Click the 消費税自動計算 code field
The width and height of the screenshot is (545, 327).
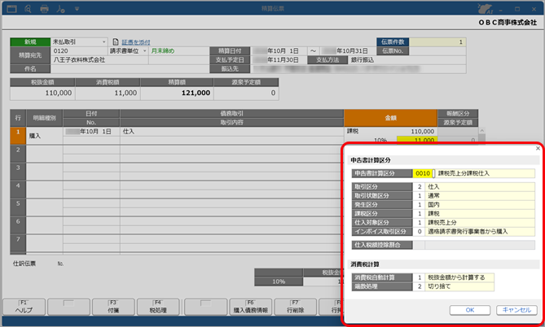coord(419,277)
